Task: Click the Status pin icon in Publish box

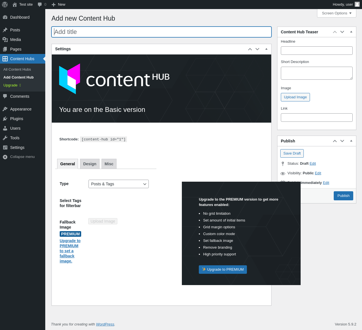Action: coord(283,164)
